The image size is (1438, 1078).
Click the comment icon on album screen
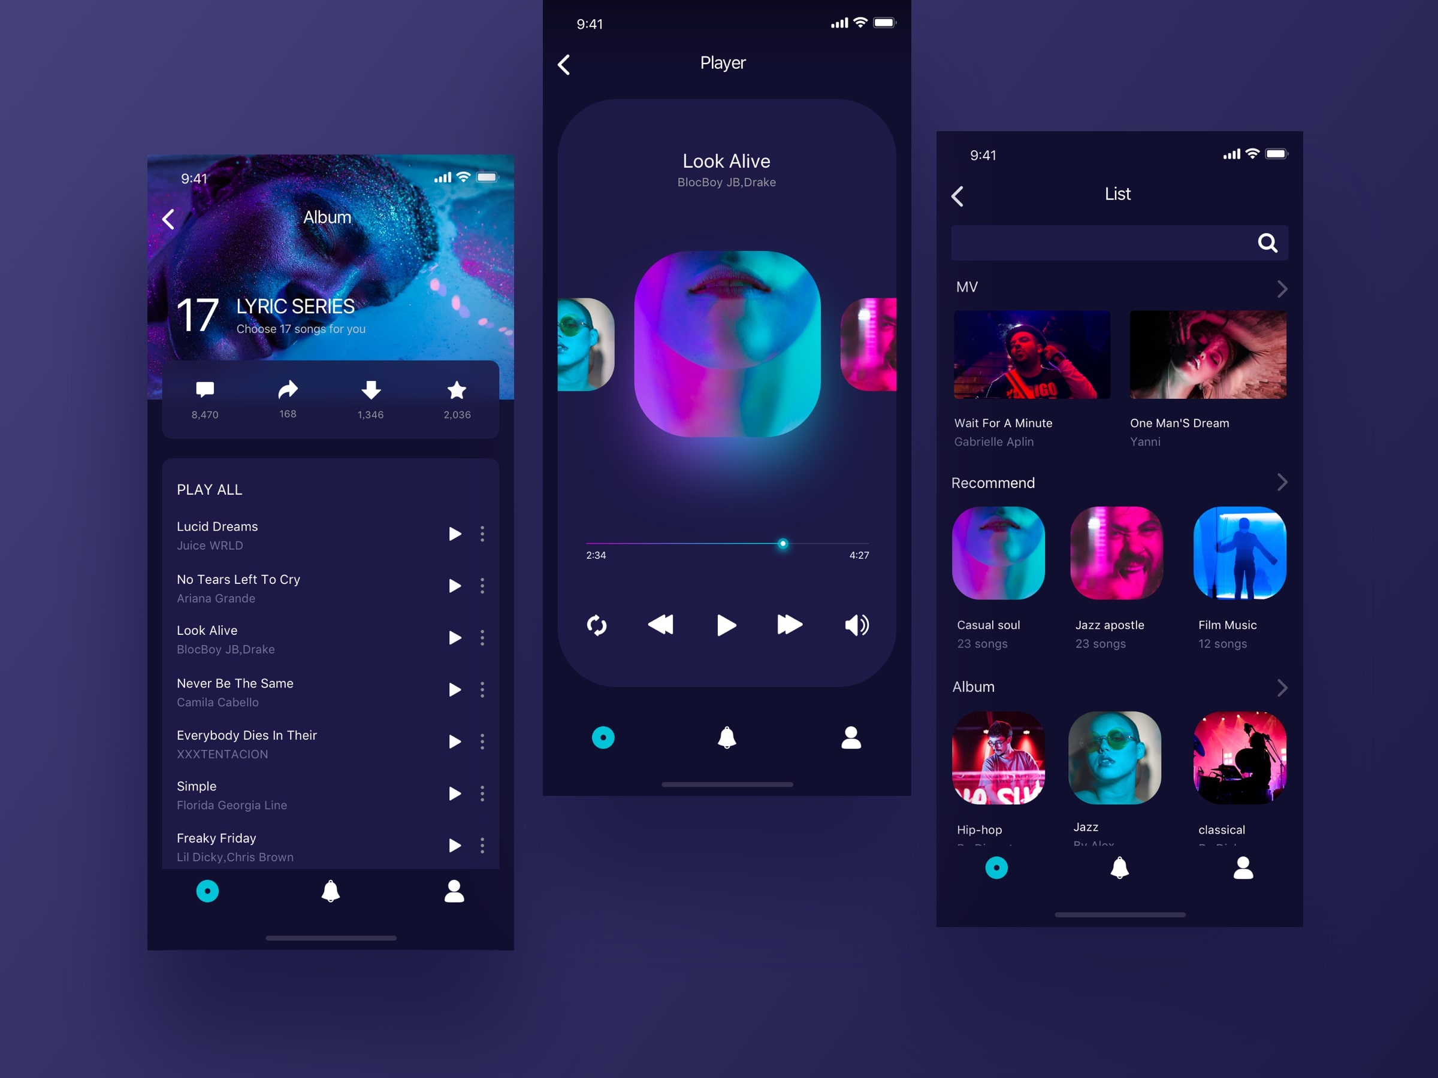tap(204, 390)
